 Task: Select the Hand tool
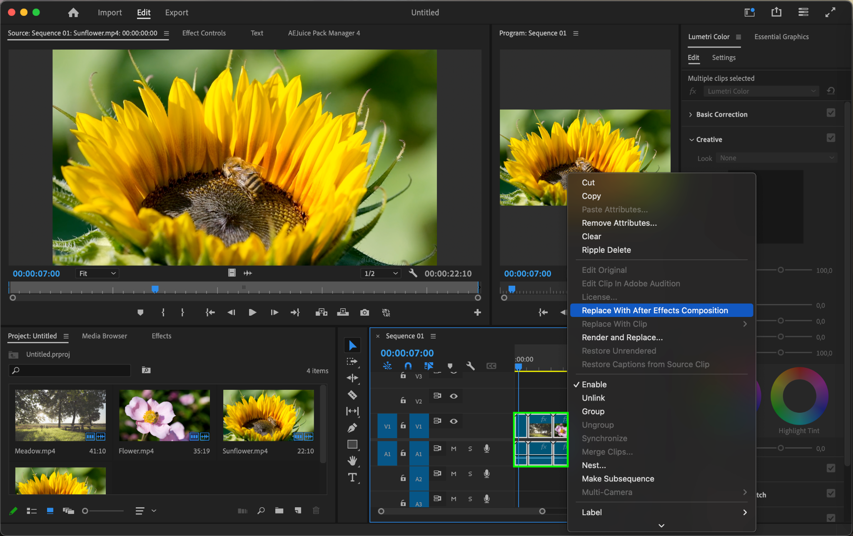(352, 461)
